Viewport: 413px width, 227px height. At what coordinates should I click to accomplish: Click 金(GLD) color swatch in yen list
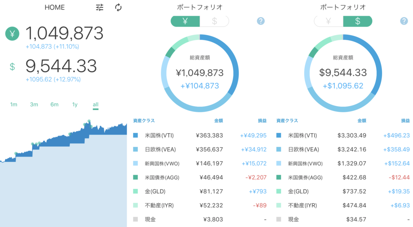tap(136, 191)
